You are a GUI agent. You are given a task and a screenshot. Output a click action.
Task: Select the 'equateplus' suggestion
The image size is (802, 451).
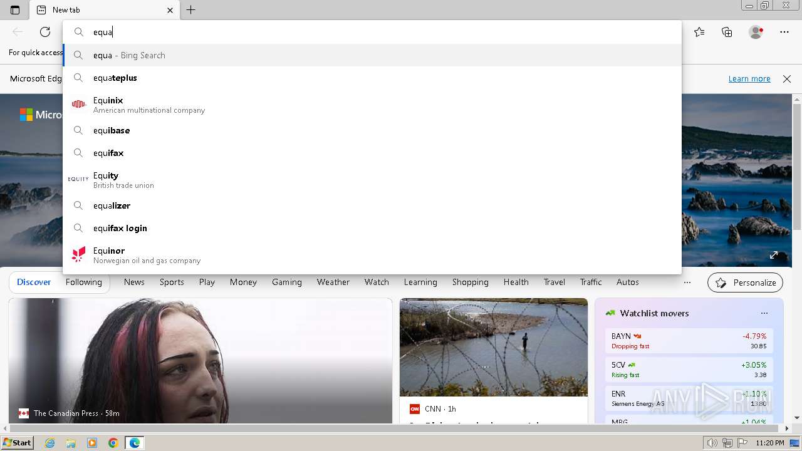point(372,78)
